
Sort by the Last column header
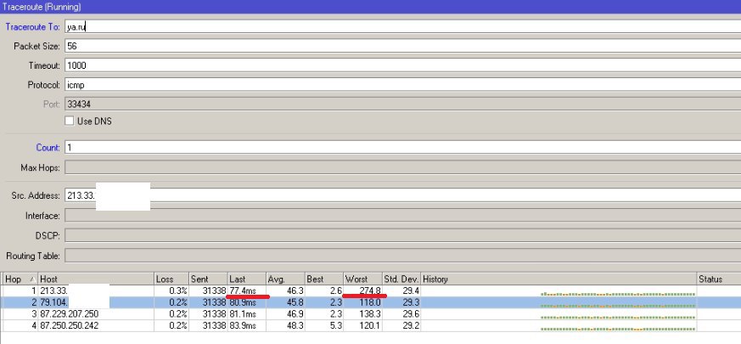[x=247, y=279]
